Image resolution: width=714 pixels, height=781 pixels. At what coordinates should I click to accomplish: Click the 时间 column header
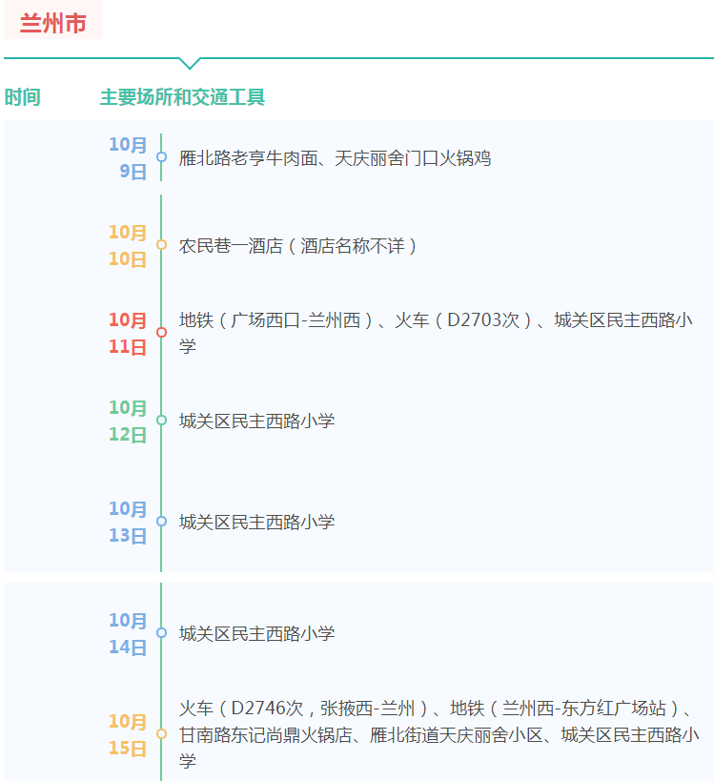23,97
